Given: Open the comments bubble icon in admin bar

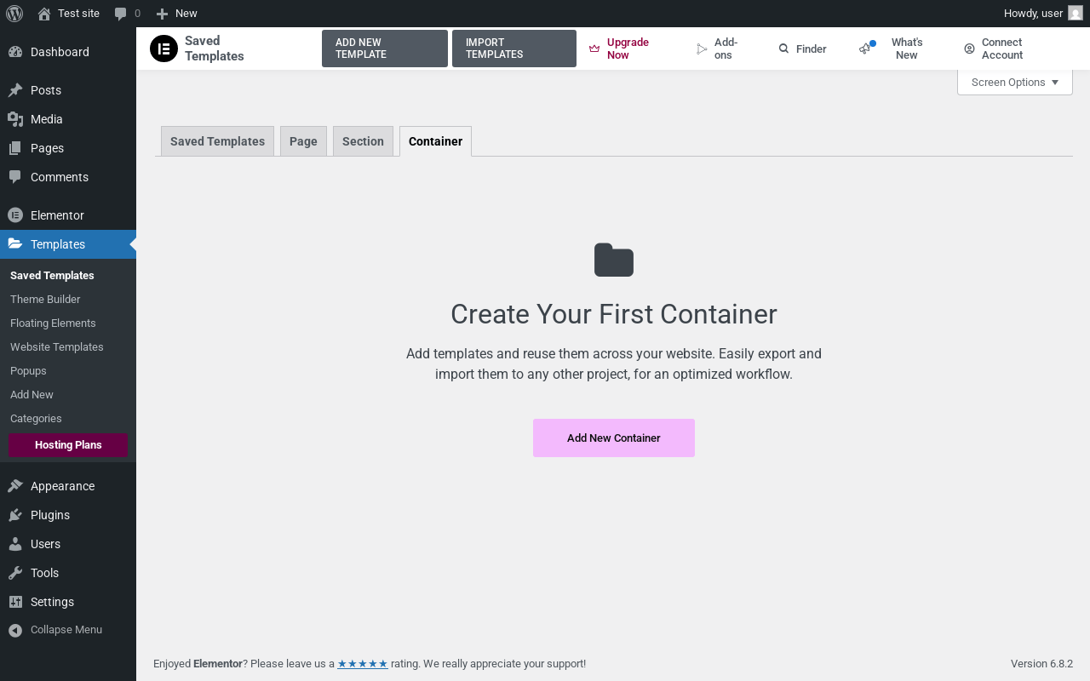Looking at the screenshot, I should [121, 14].
